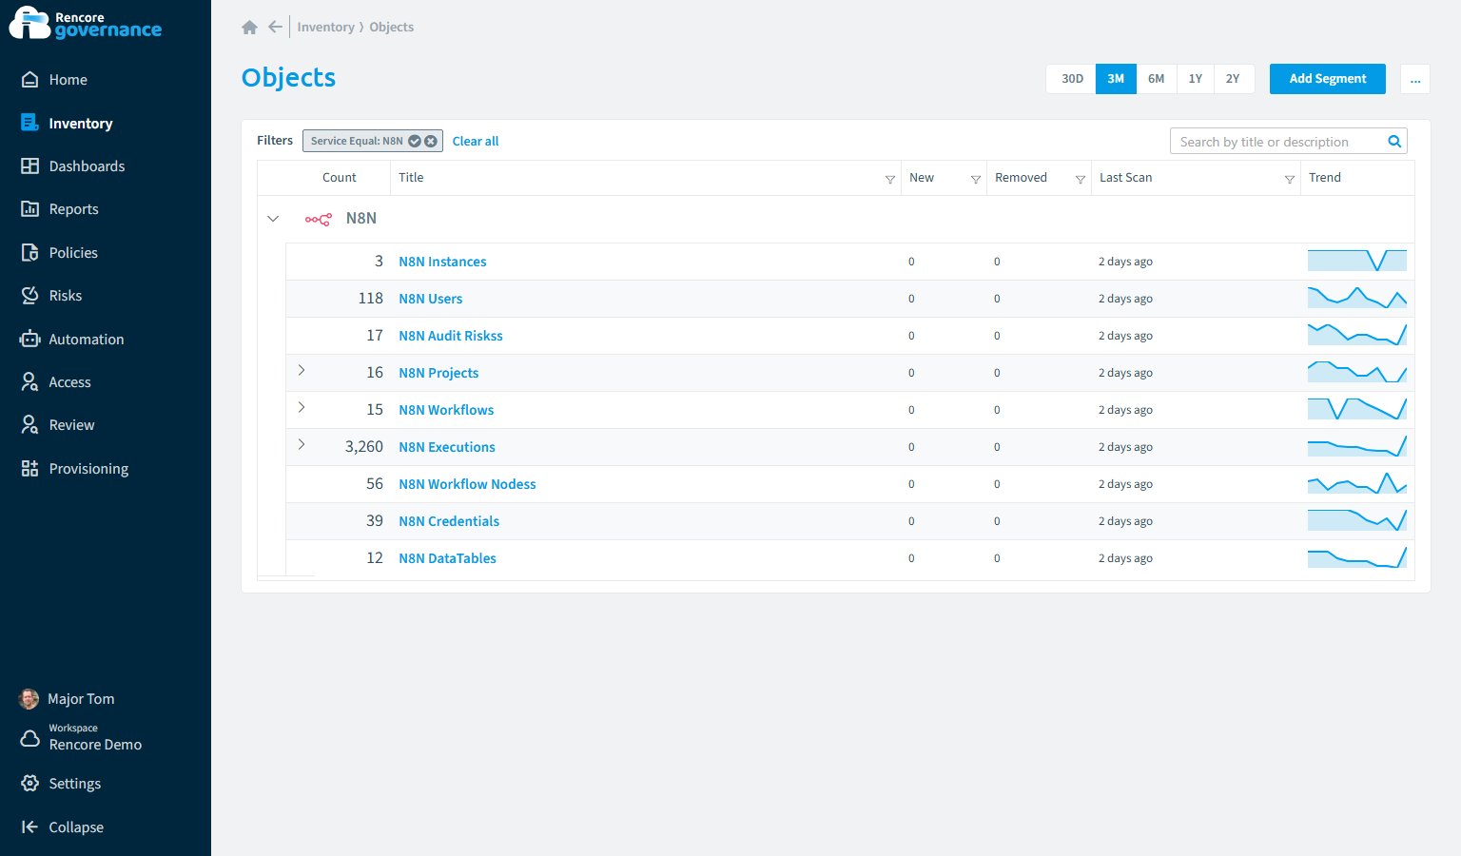This screenshot has height=856, width=1461.
Task: Open the Dashboards sidebar icon
Action: click(x=30, y=165)
